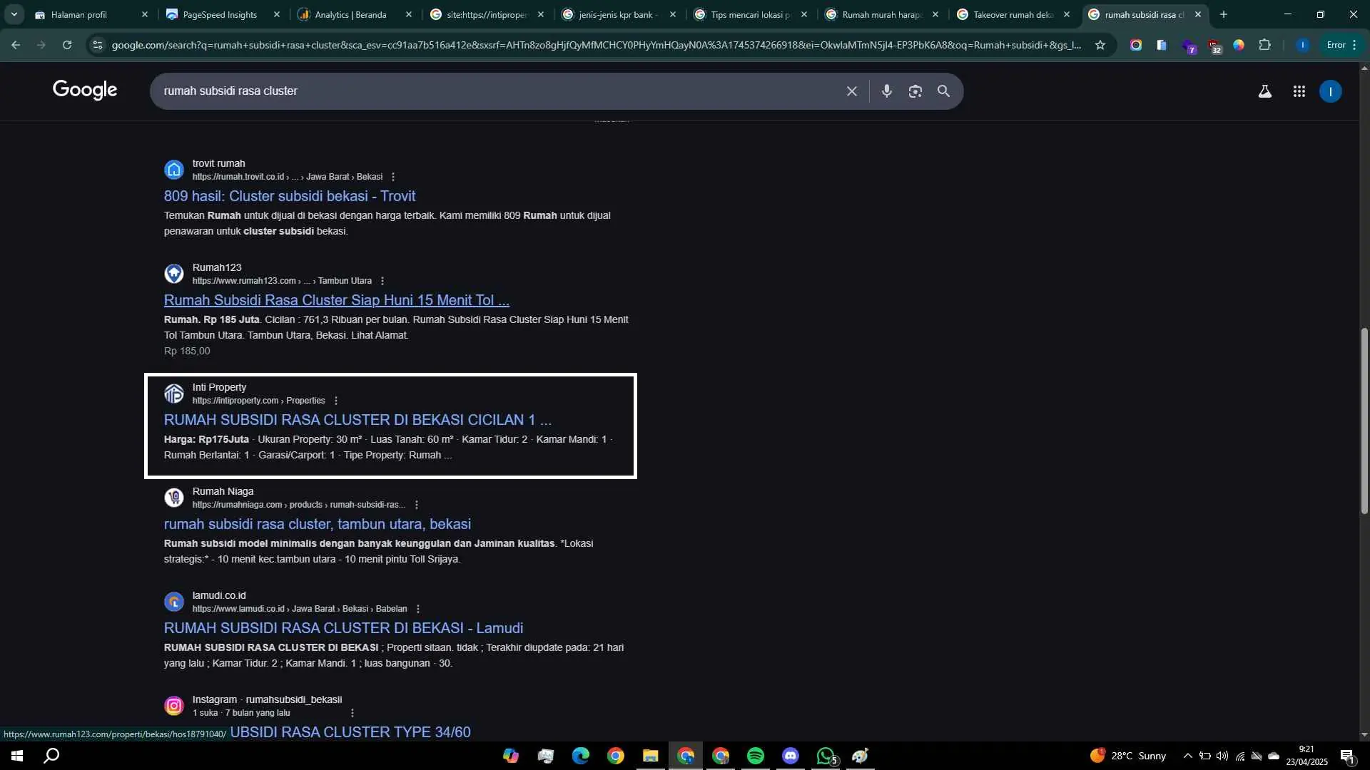Click Instagram favicon in results
1370x770 pixels.
(x=174, y=706)
